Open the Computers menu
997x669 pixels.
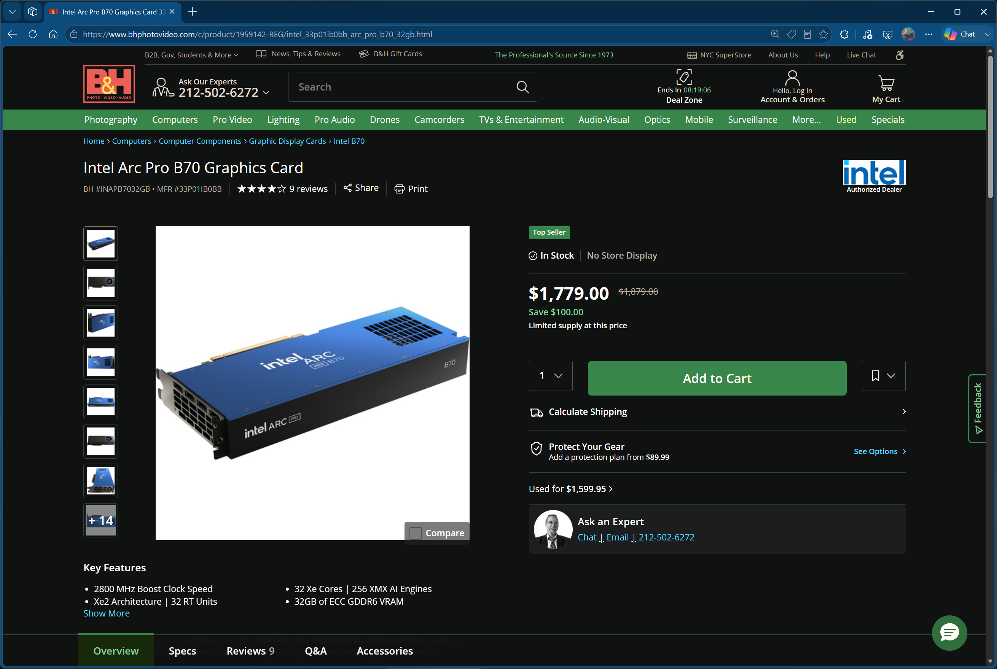pyautogui.click(x=175, y=119)
